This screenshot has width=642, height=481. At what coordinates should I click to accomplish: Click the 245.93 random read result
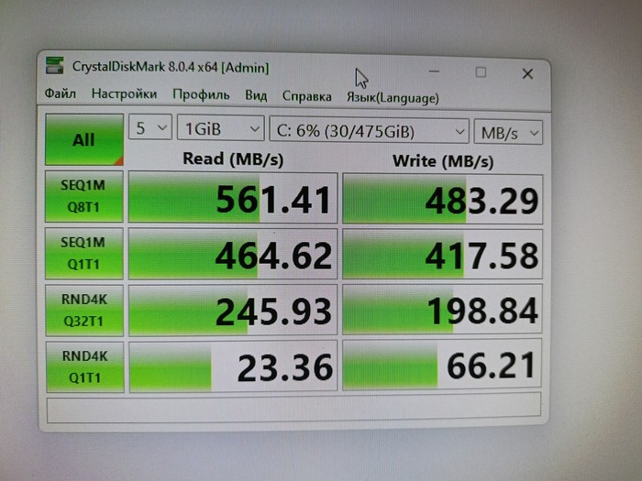pyautogui.click(x=233, y=311)
